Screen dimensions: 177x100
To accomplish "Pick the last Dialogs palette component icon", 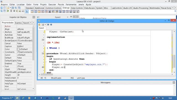I will coord(78,12).
